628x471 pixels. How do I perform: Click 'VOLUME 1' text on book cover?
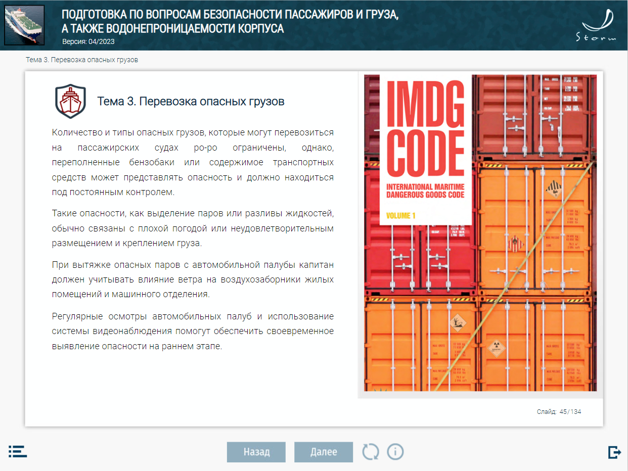pos(401,216)
